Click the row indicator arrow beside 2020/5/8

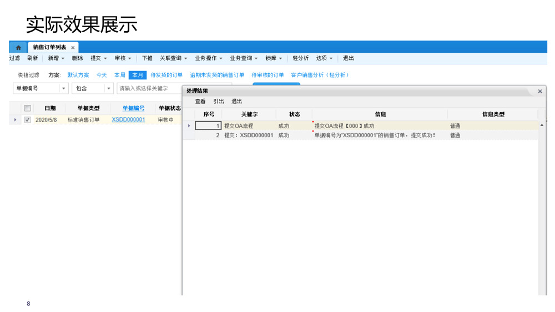(15, 120)
